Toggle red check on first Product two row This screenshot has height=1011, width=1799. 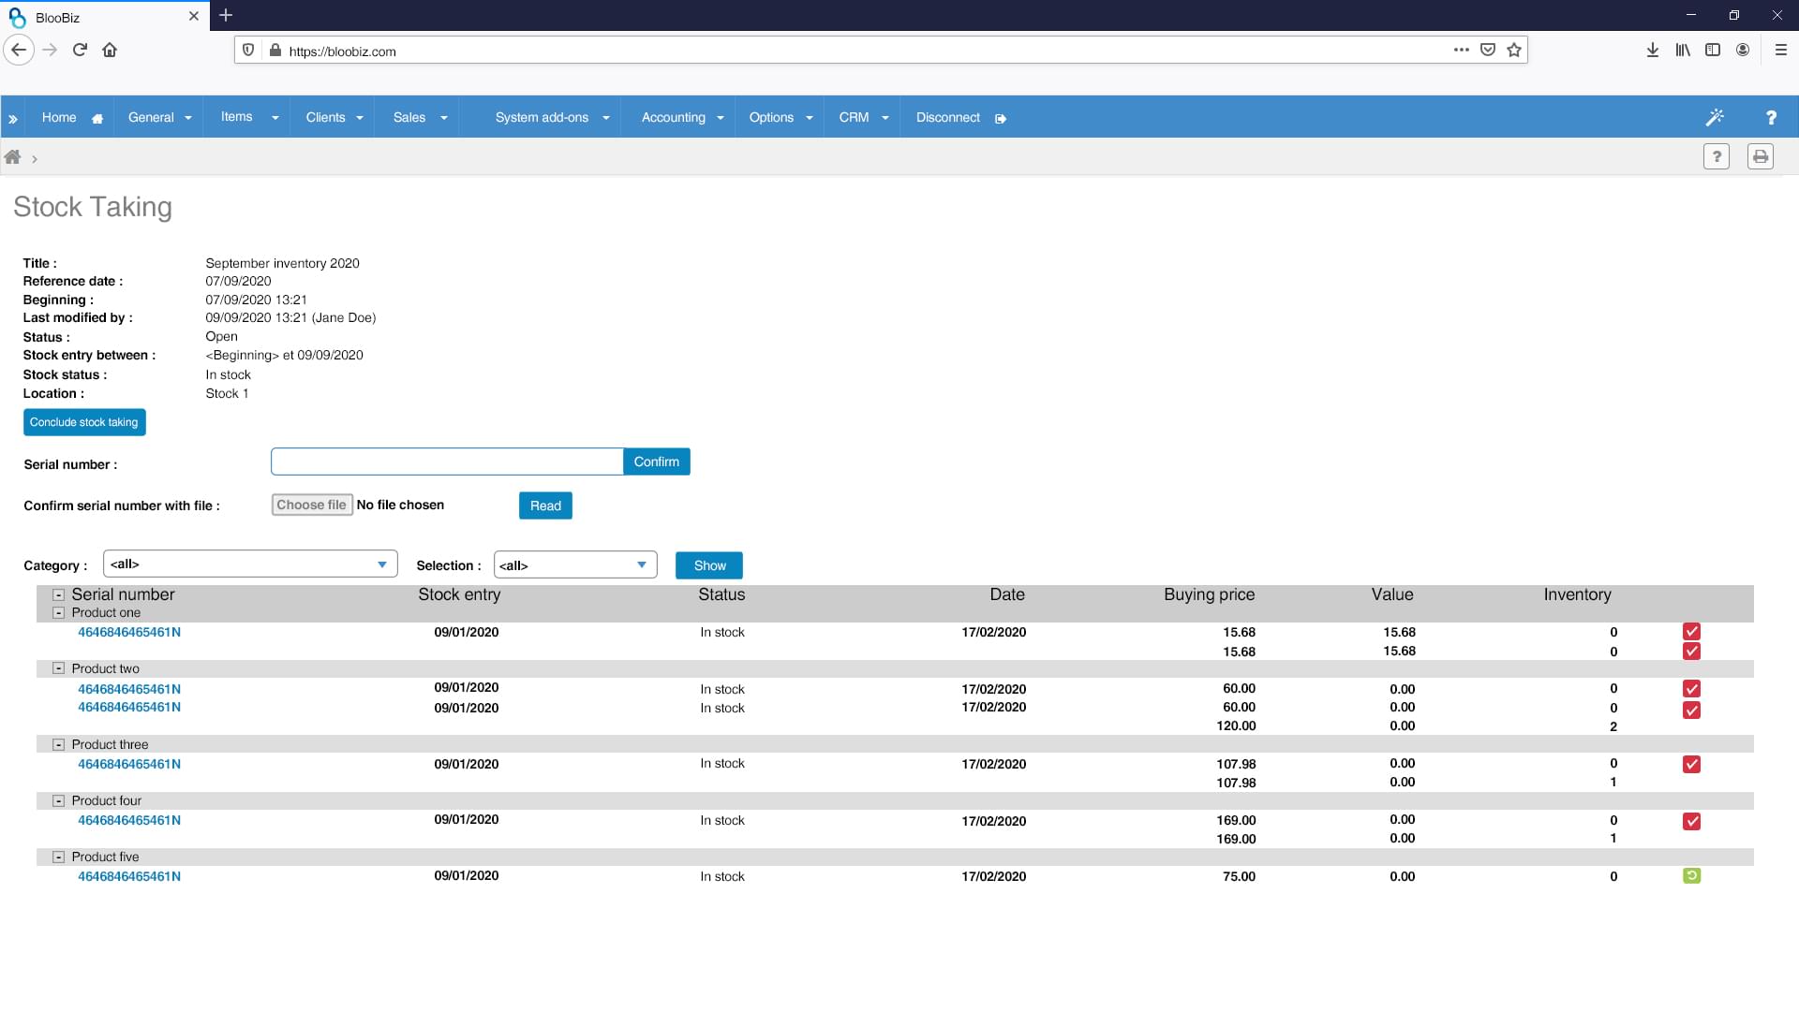click(1691, 689)
